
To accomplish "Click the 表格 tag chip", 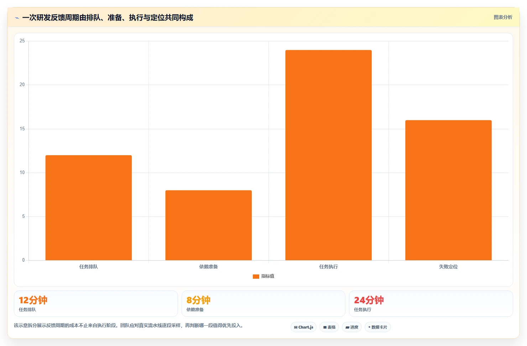I will (329, 327).
